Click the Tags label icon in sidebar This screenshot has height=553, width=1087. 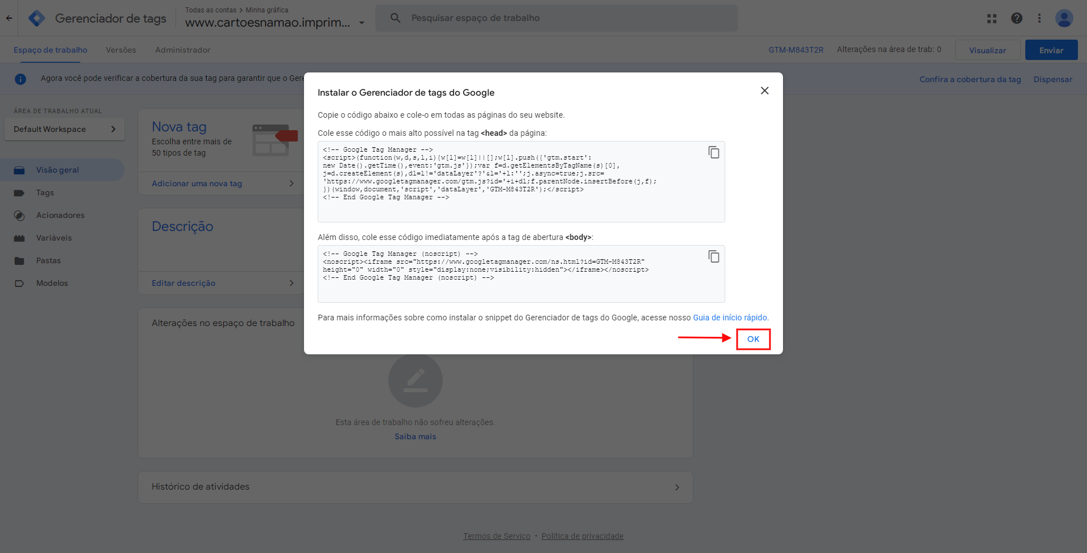[x=19, y=193]
